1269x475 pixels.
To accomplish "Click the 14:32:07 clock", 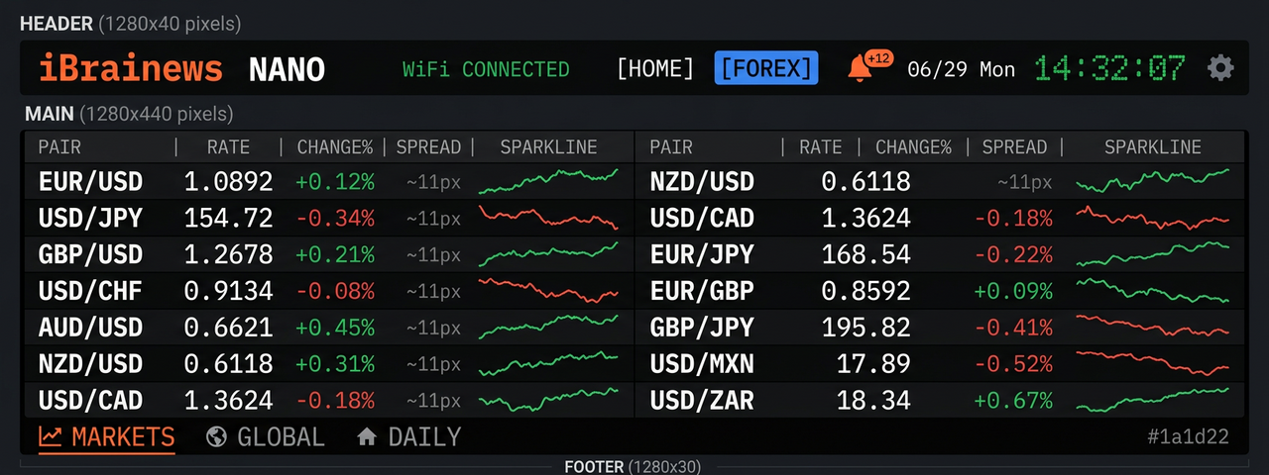I will [1109, 68].
